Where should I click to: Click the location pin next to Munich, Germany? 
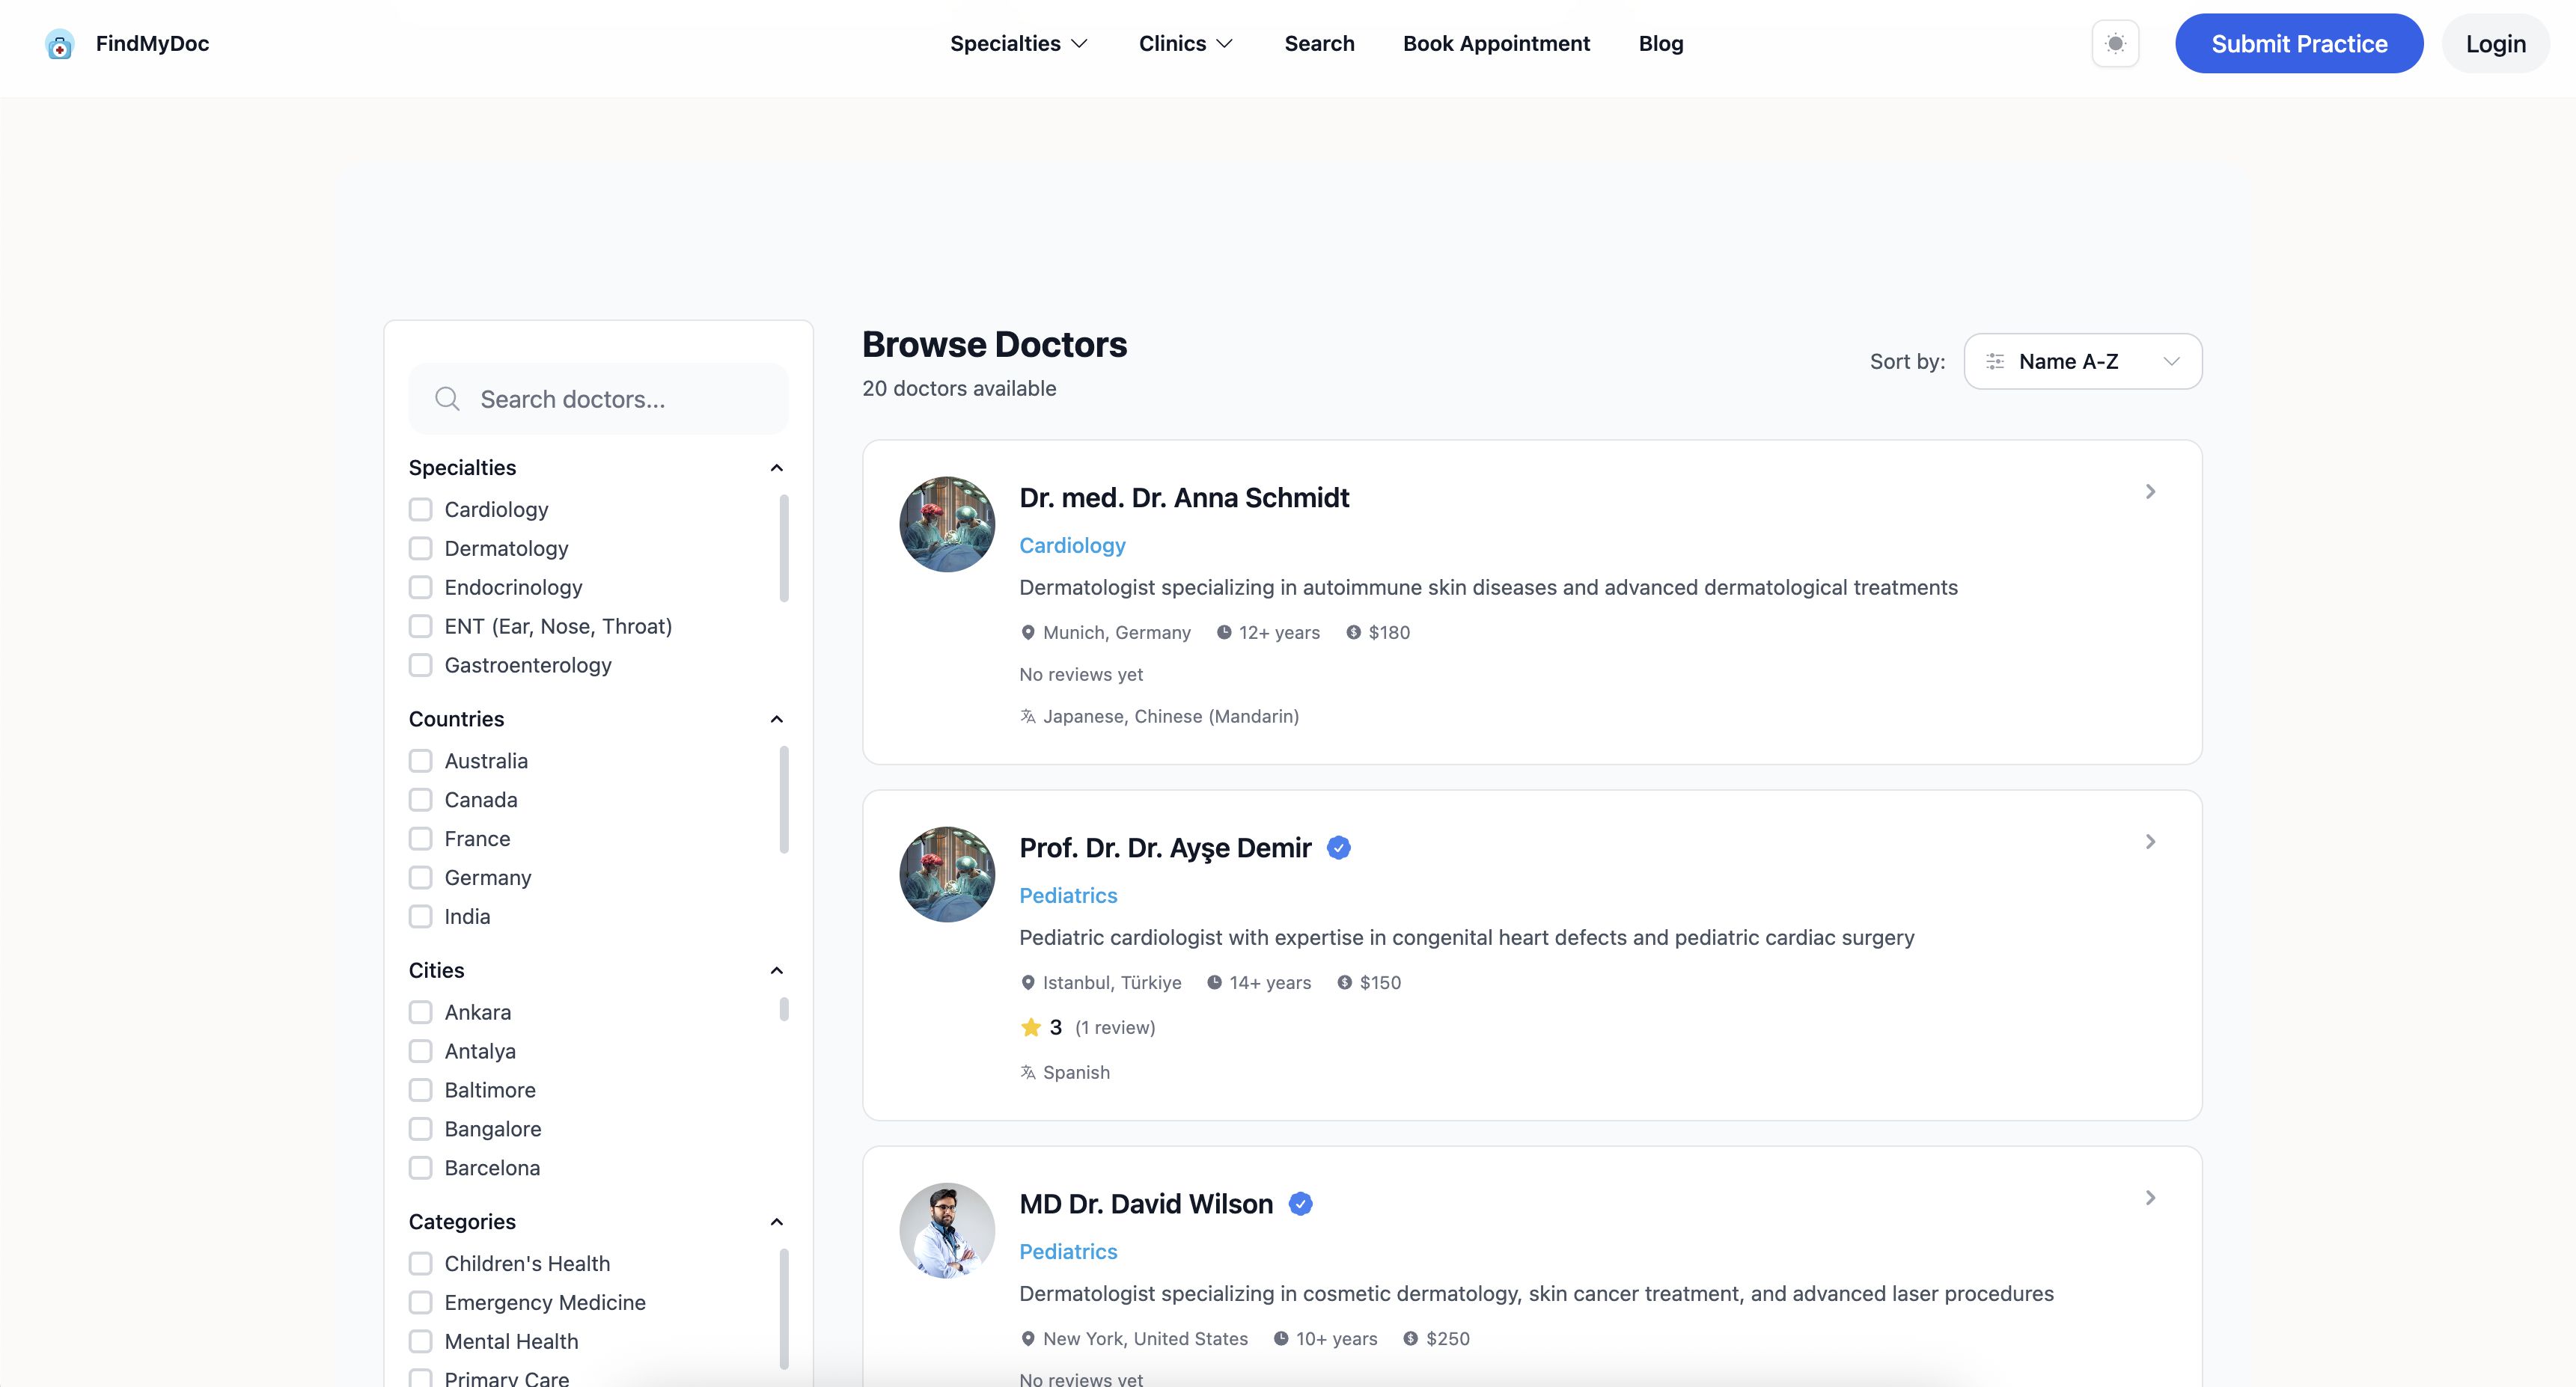coord(1027,633)
